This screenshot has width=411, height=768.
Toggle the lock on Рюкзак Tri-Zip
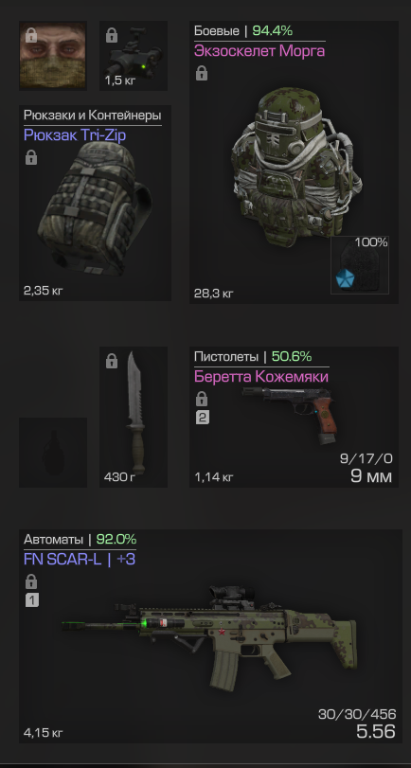[x=31, y=158]
